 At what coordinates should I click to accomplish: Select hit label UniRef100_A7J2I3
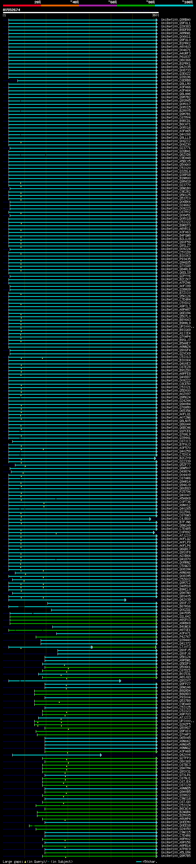tap(176, 718)
